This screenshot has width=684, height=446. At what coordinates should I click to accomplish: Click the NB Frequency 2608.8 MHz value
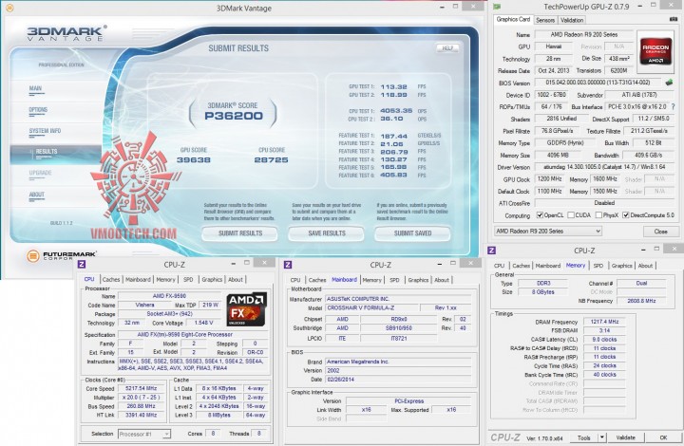tap(641, 301)
